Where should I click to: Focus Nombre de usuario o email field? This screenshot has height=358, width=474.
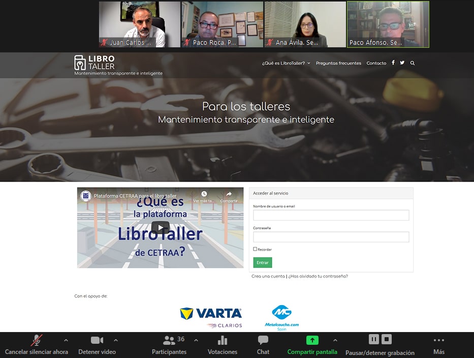click(x=331, y=215)
